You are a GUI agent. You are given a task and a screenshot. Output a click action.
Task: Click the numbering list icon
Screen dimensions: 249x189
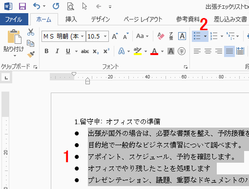coord(214,36)
